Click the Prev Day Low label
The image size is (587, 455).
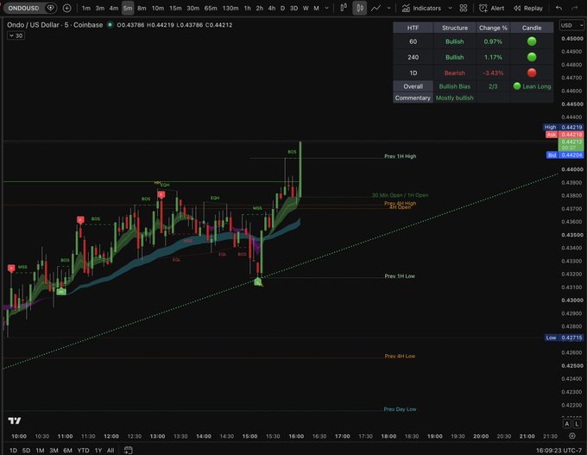pyautogui.click(x=400, y=409)
